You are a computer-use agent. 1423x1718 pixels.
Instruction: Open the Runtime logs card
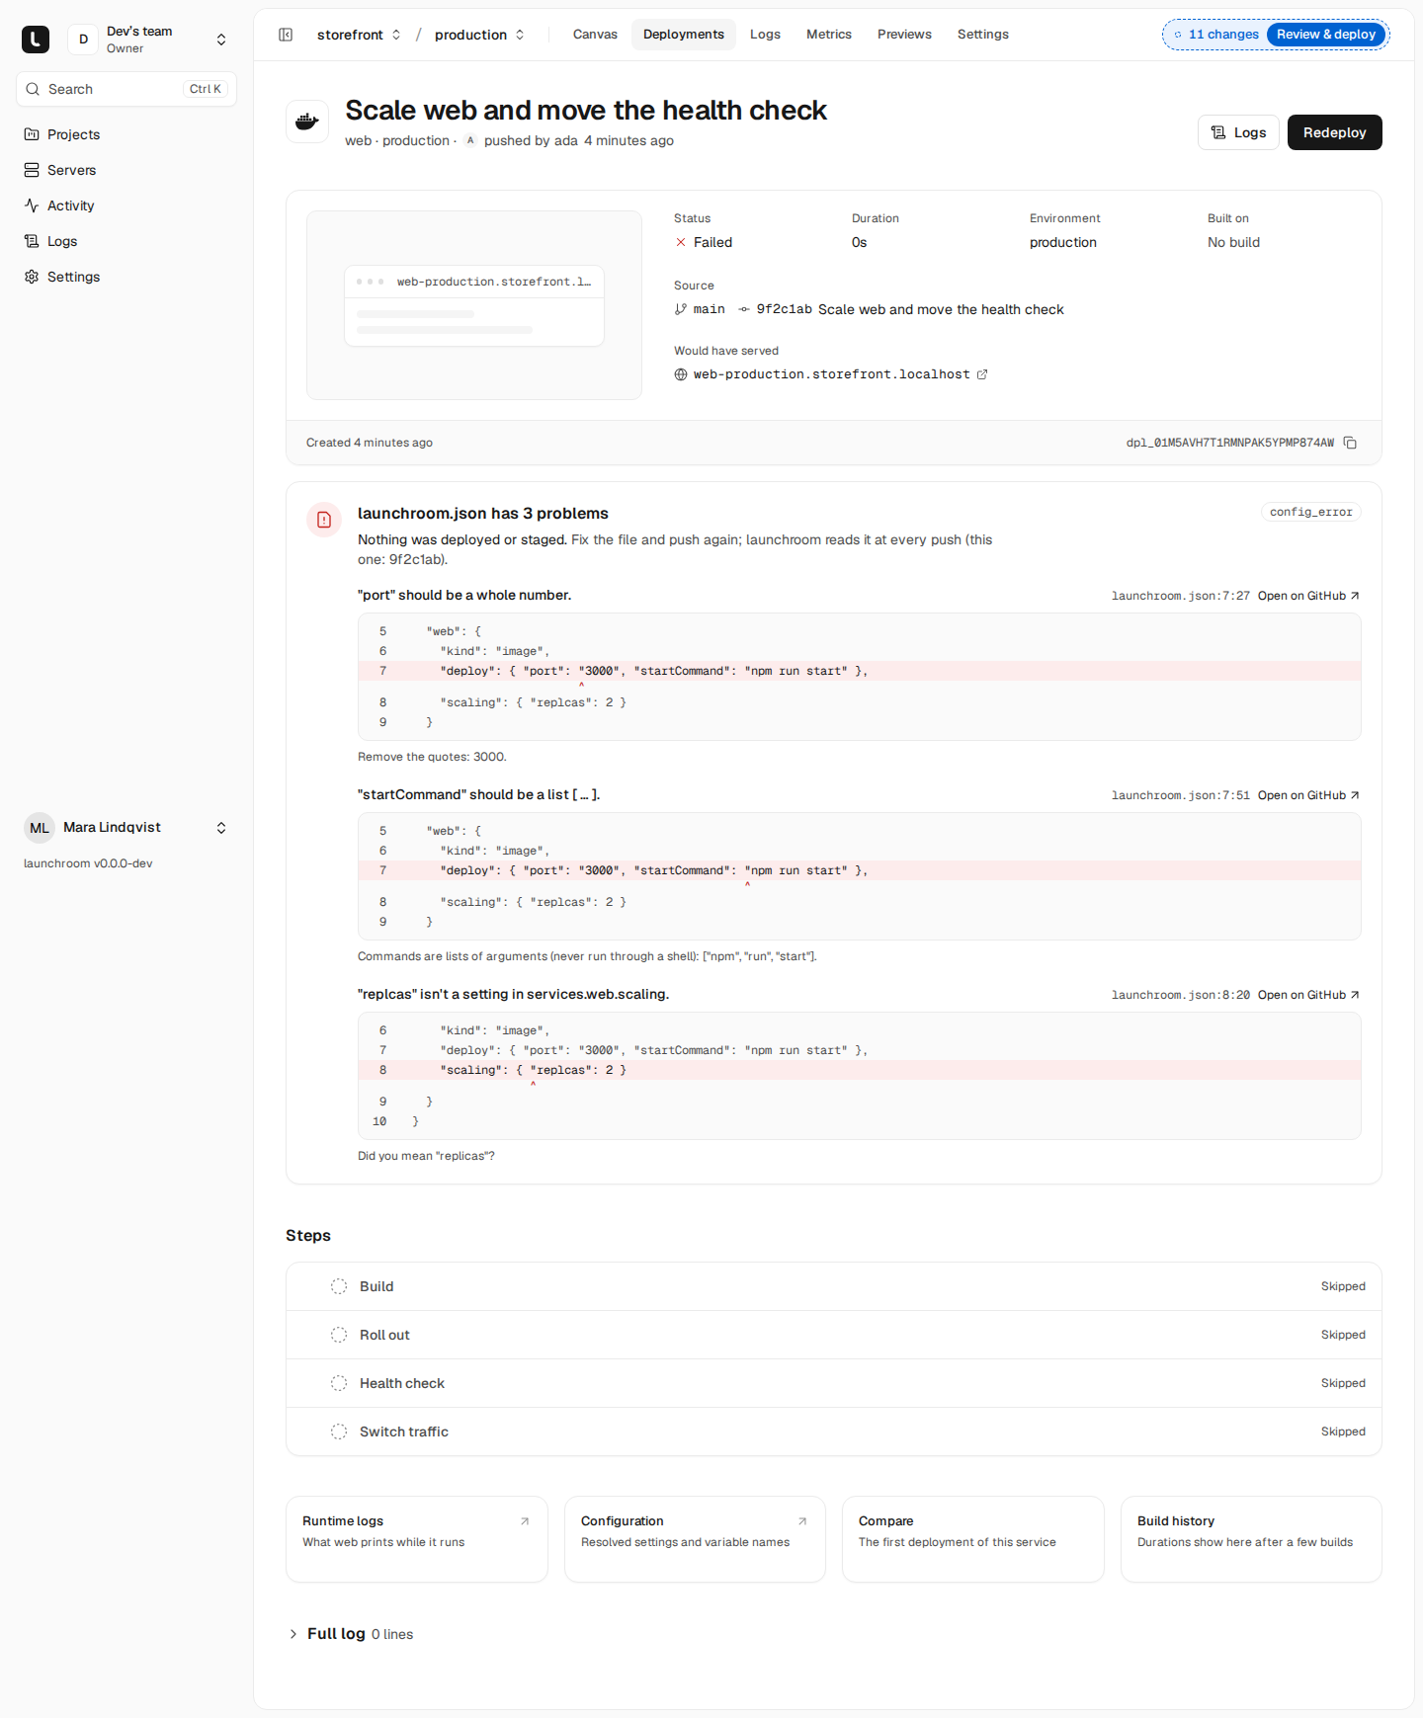coord(417,1539)
